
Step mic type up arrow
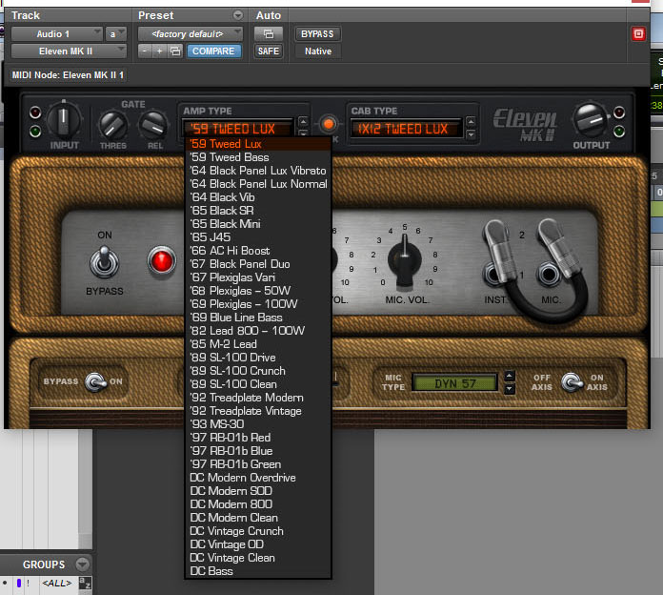(510, 377)
